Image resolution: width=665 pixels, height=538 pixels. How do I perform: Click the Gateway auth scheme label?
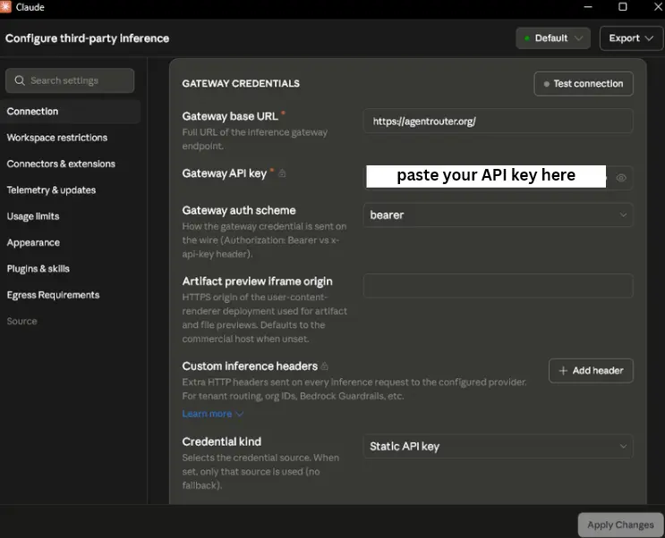point(239,211)
